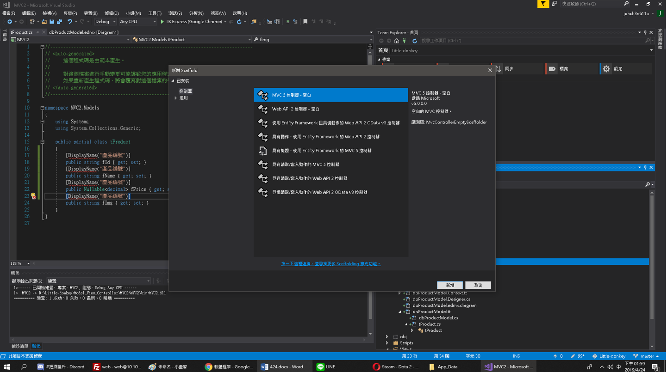Screen dimensions: 667x372
Task: Click the browser refresh toolbar icon
Action: (239, 22)
